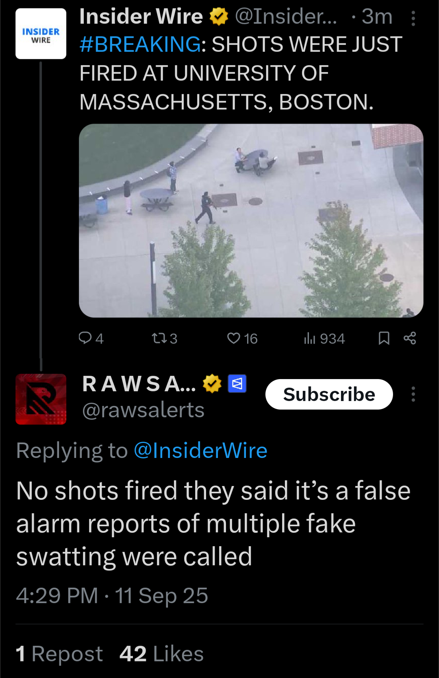This screenshot has width=439, height=678.
Task: Click the Subscribe button
Action: click(x=329, y=394)
